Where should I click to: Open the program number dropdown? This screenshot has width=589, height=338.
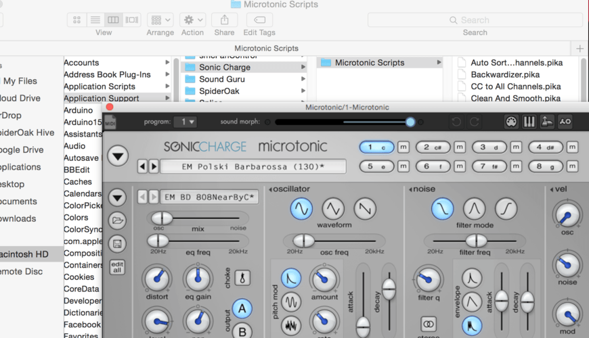click(186, 122)
